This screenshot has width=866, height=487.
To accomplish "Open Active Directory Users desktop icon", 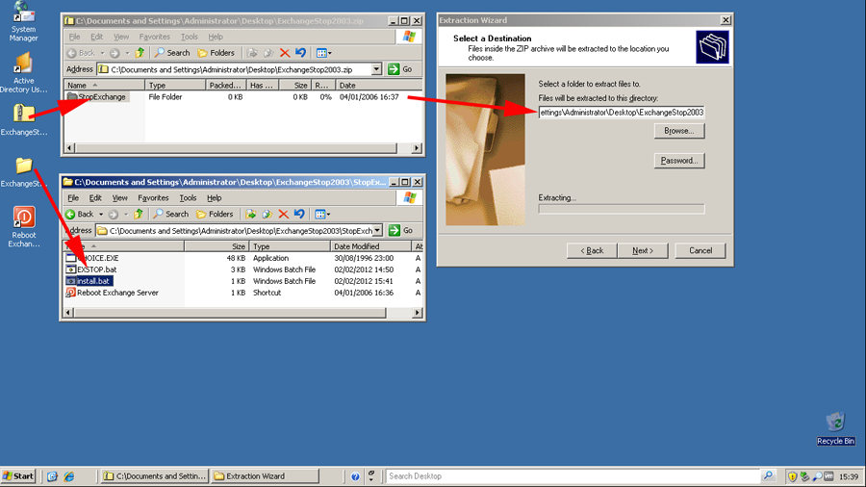I will click(x=23, y=73).
